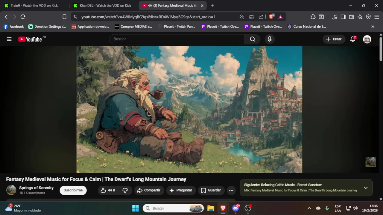This screenshot has height=215, width=383.
Task: Open the volume speaker tray icon
Action: click(355, 208)
